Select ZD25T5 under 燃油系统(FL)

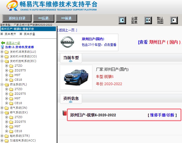point(20,94)
